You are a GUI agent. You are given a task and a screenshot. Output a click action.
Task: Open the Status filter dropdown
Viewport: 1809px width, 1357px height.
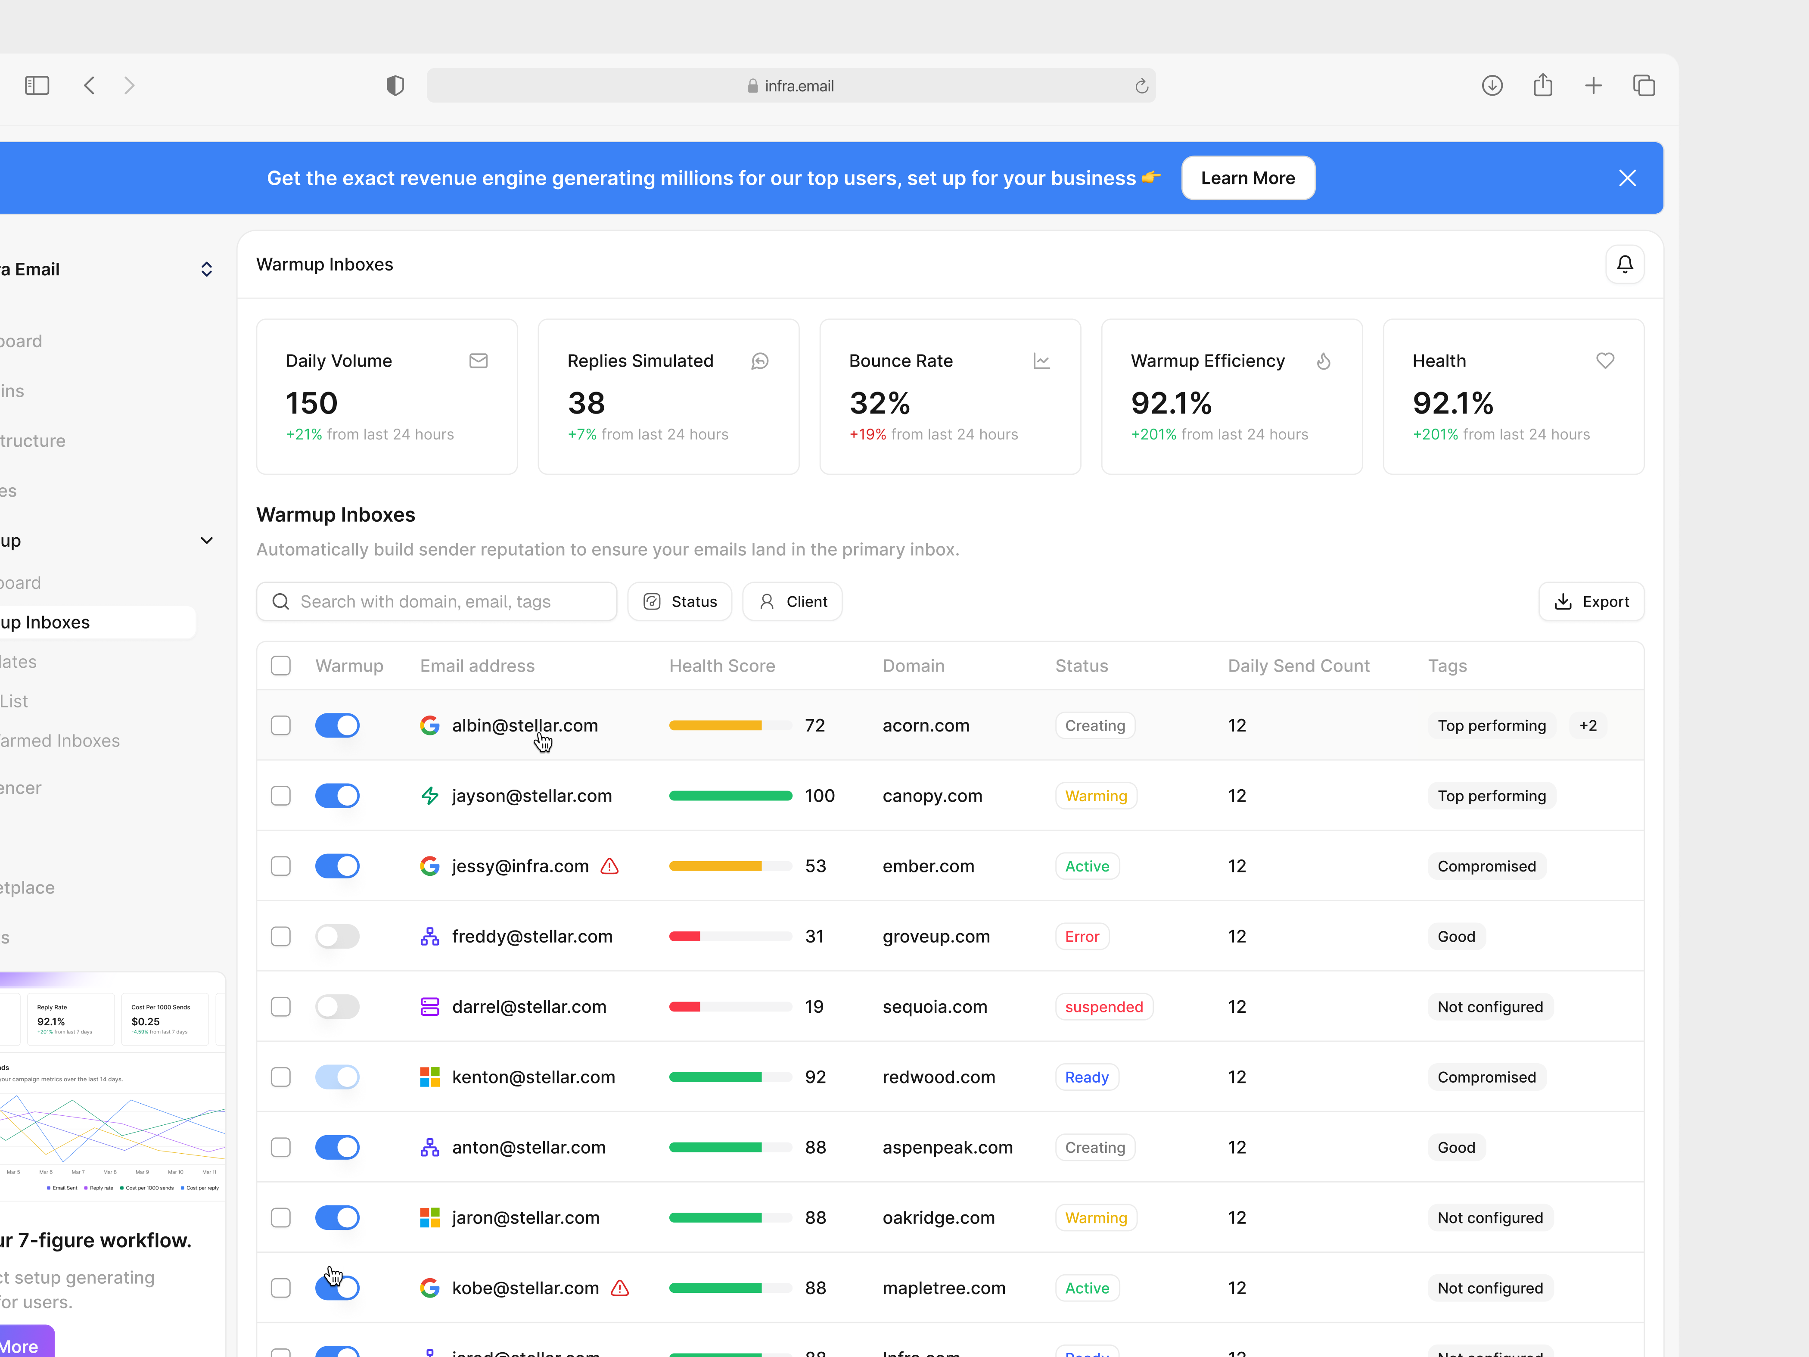coord(680,601)
